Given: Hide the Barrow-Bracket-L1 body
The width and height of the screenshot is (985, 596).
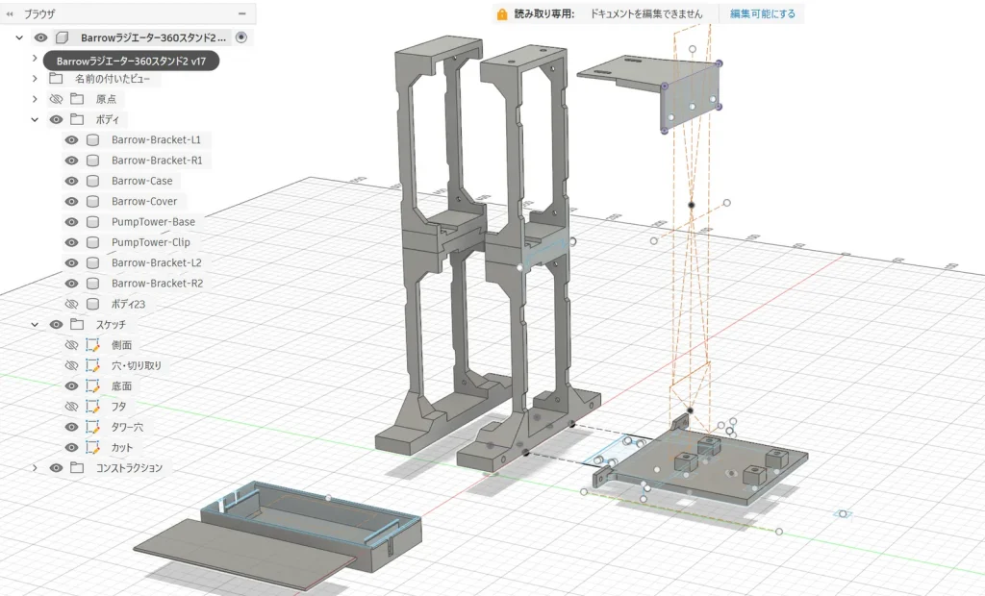Looking at the screenshot, I should click(x=71, y=140).
